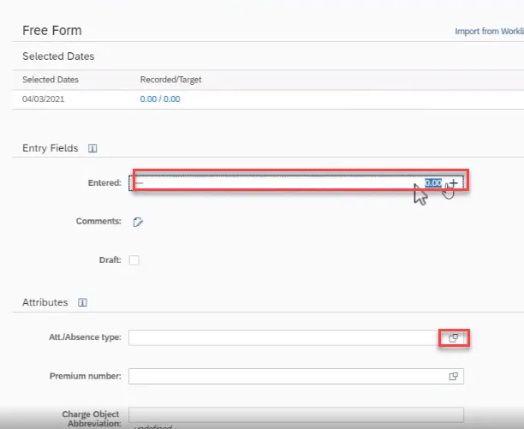
Task: Open value help for Premium number
Action: coord(454,376)
